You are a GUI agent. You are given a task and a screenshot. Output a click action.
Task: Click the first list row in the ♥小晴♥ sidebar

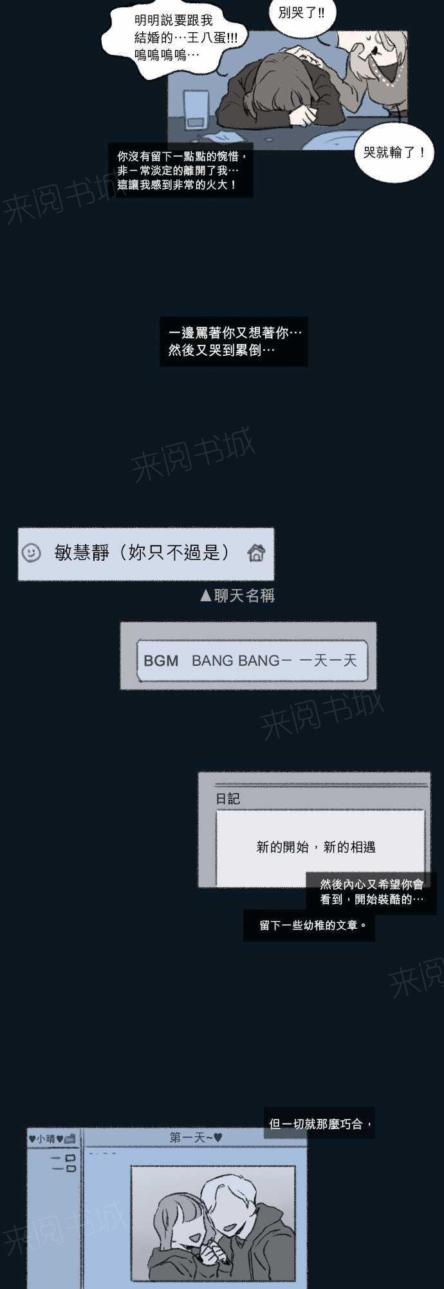click(x=64, y=1158)
